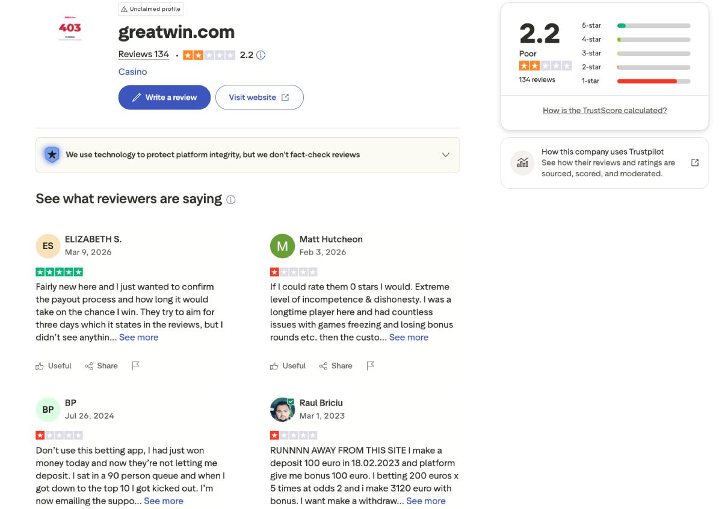Screen dimensions: 722x509
Task: Open the Reviews 134 link
Action: [143, 54]
